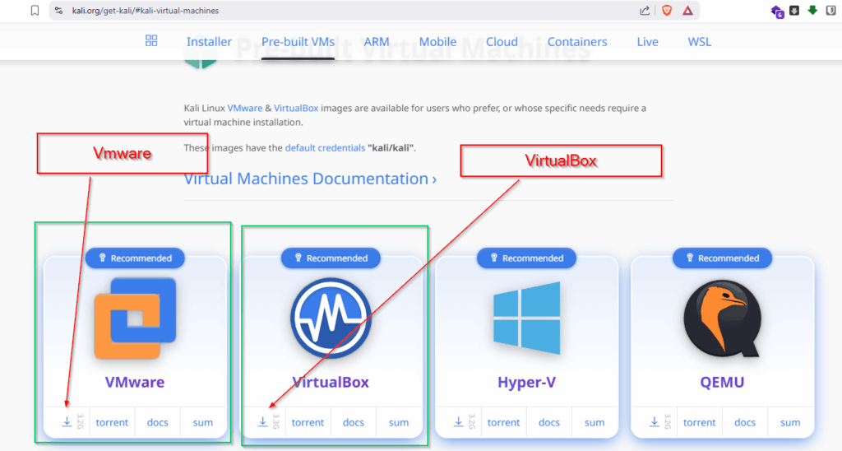This screenshot has height=451, width=842.
Task: Click the Hyper-V Windows logo
Action: (x=527, y=318)
